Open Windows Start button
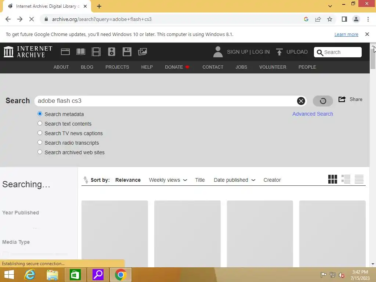This screenshot has width=376, height=282. (x=9, y=275)
